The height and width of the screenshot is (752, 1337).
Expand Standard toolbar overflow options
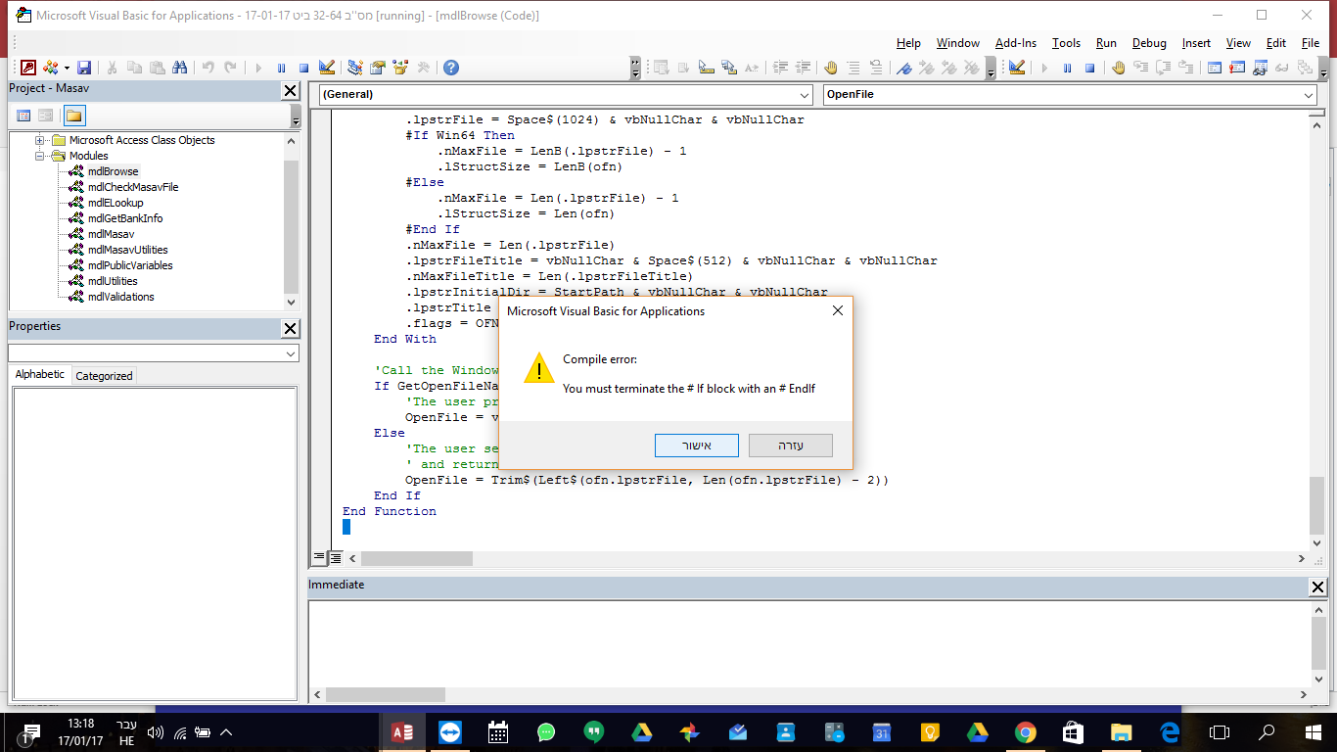(635, 69)
